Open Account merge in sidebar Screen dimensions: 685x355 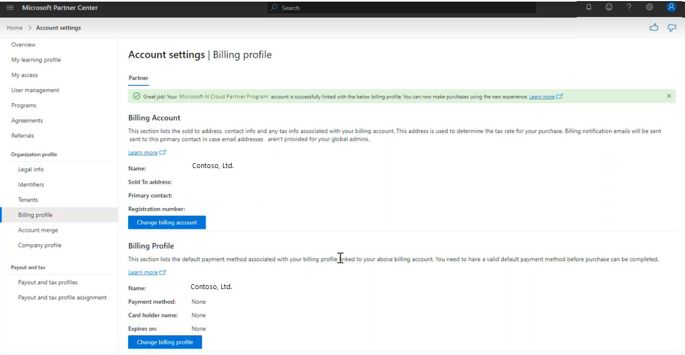coord(38,230)
